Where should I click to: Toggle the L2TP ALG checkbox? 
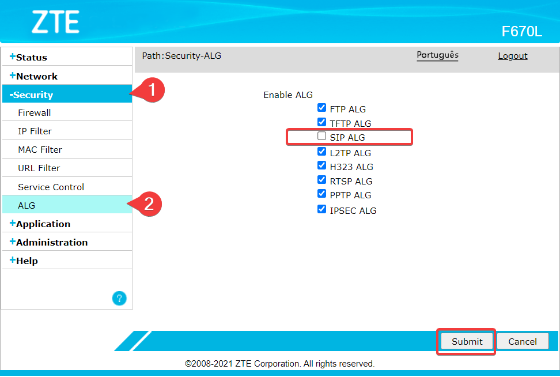coord(322,152)
